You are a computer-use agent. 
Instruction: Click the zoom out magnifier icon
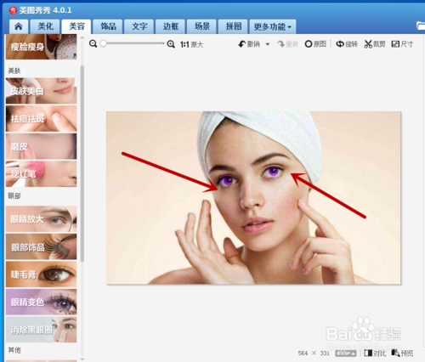pyautogui.click(x=93, y=44)
